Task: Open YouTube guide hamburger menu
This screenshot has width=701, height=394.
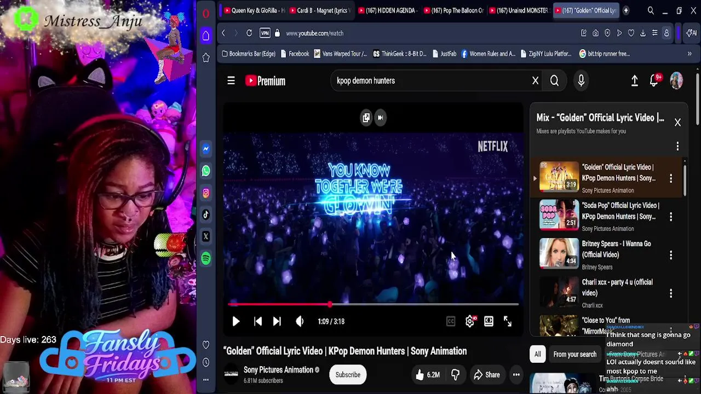Action: (x=231, y=81)
